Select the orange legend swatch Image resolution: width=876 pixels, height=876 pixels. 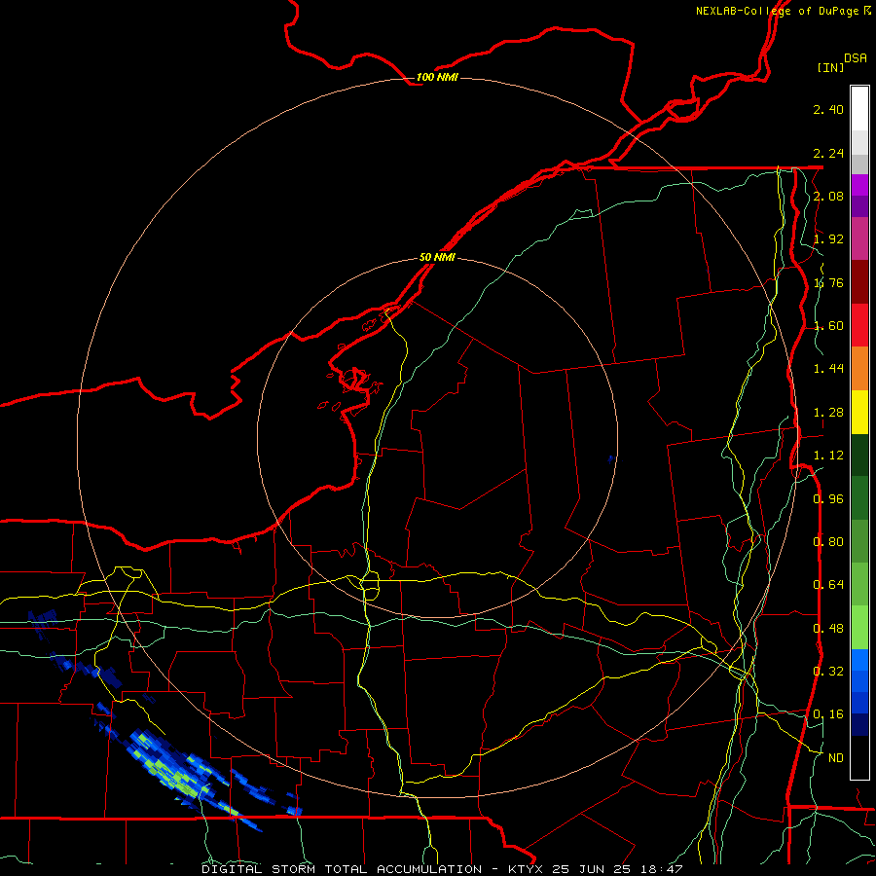pyautogui.click(x=859, y=369)
